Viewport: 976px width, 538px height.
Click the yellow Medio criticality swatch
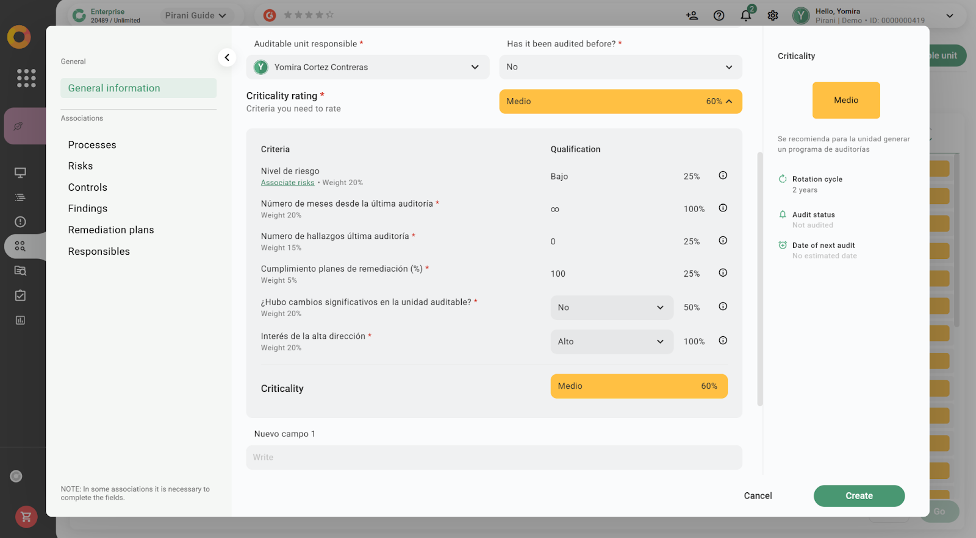pyautogui.click(x=846, y=101)
